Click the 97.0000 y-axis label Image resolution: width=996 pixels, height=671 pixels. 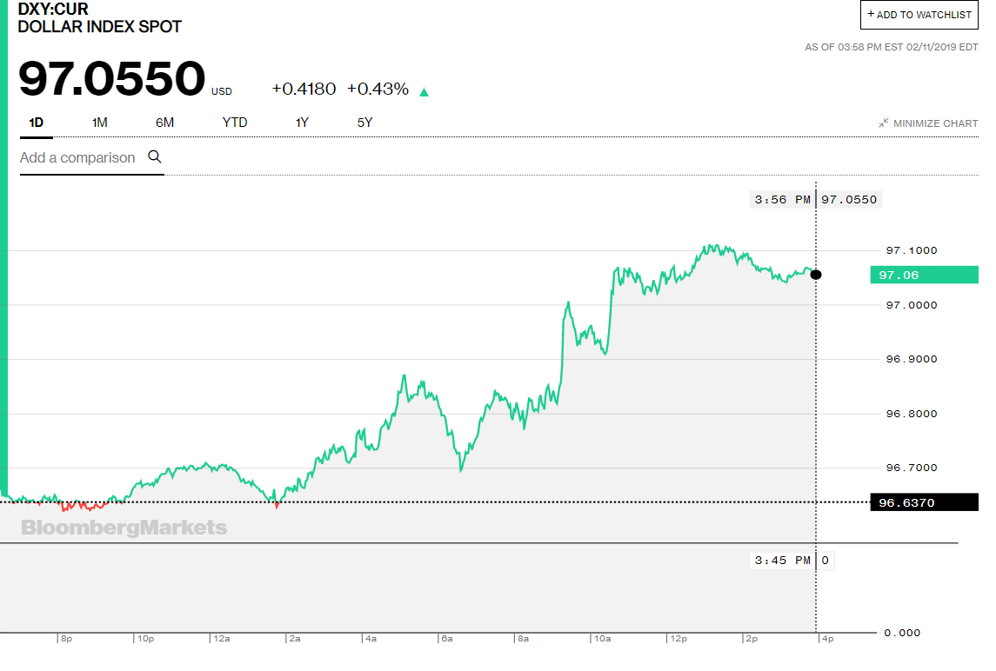point(912,305)
